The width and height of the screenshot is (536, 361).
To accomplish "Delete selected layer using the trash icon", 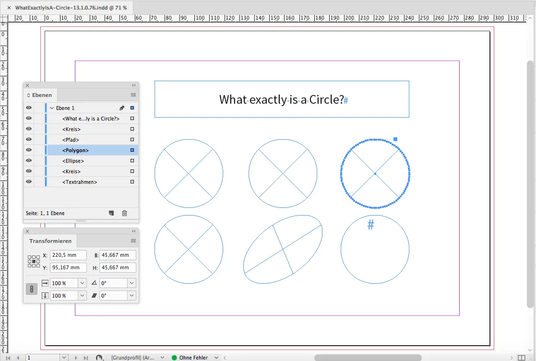I will [124, 213].
